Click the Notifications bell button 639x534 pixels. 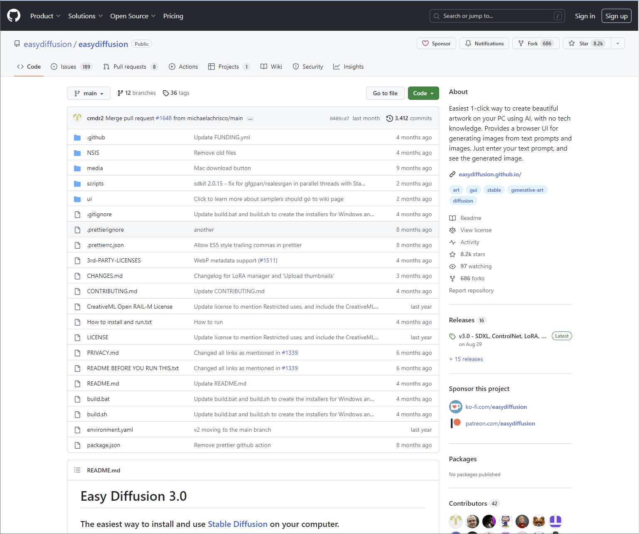[x=484, y=43]
